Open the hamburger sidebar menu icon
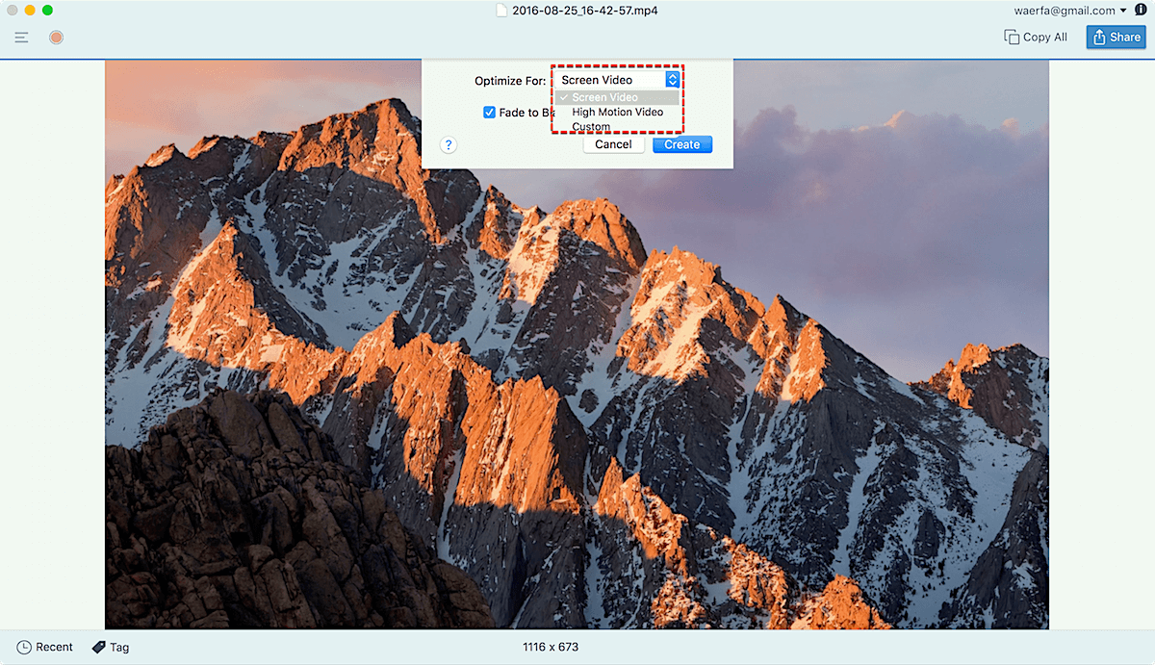Viewport: 1155px width, 665px height. (x=21, y=38)
